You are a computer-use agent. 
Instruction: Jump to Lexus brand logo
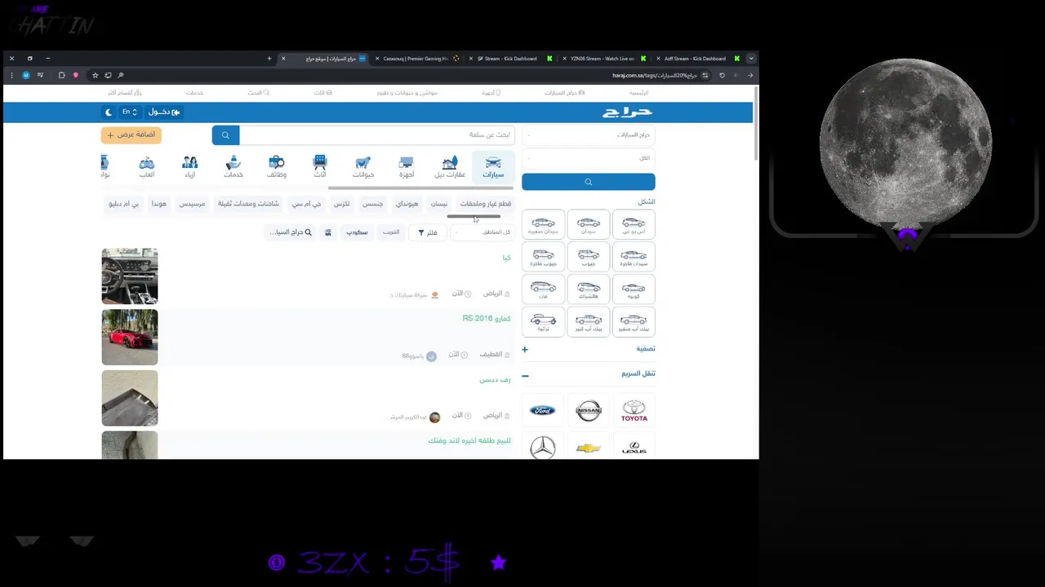tap(634, 448)
